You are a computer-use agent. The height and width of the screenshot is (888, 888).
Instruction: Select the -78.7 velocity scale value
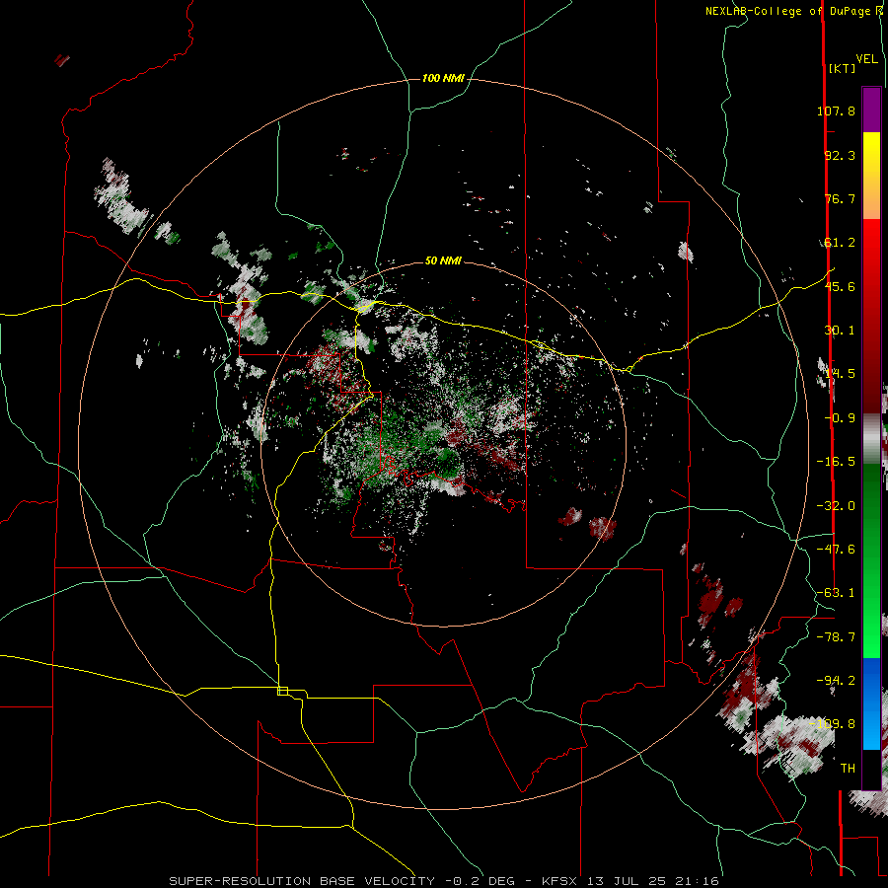836,637
